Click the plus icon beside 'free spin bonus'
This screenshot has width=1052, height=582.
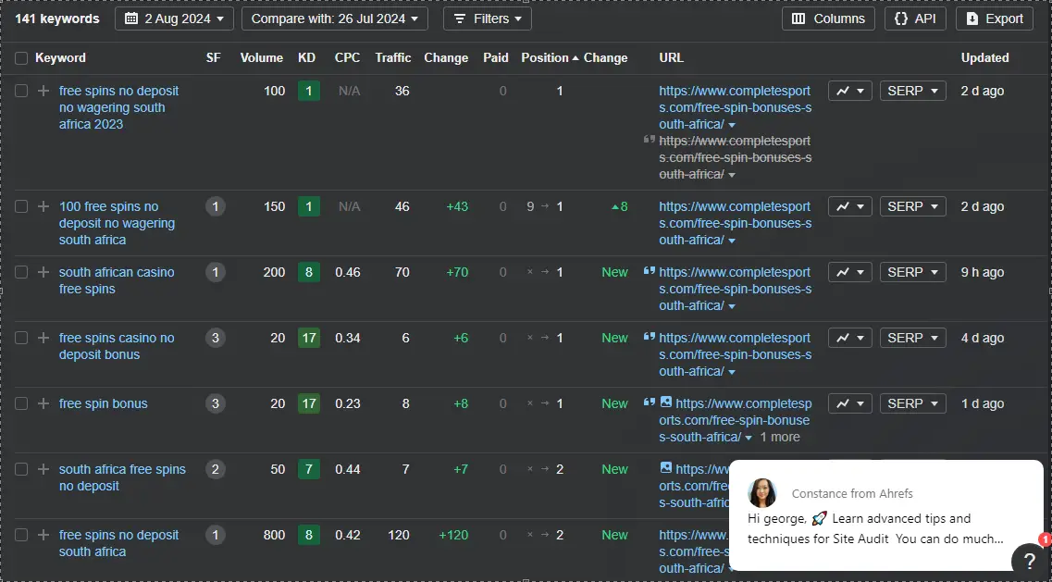pos(43,403)
